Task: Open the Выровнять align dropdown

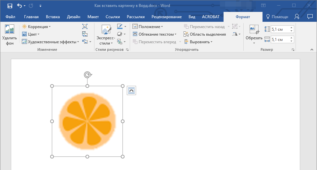Action: [198, 42]
